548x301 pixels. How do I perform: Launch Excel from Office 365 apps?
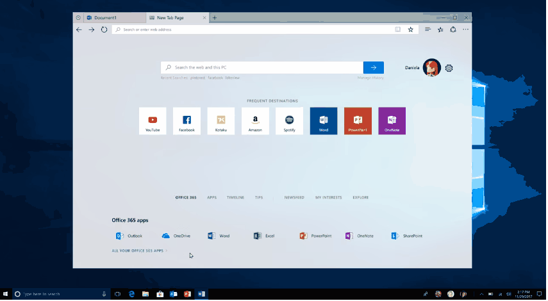[264, 236]
